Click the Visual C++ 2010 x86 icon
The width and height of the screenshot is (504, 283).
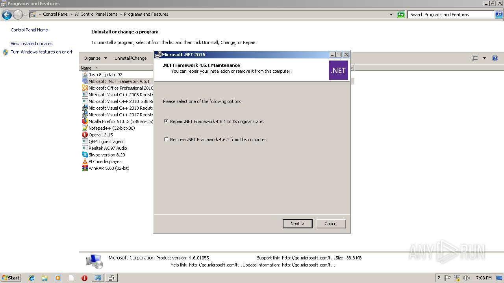coord(85,101)
